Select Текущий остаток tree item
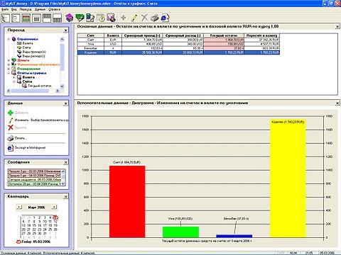The image size is (341, 255). pyautogui.click(x=40, y=86)
